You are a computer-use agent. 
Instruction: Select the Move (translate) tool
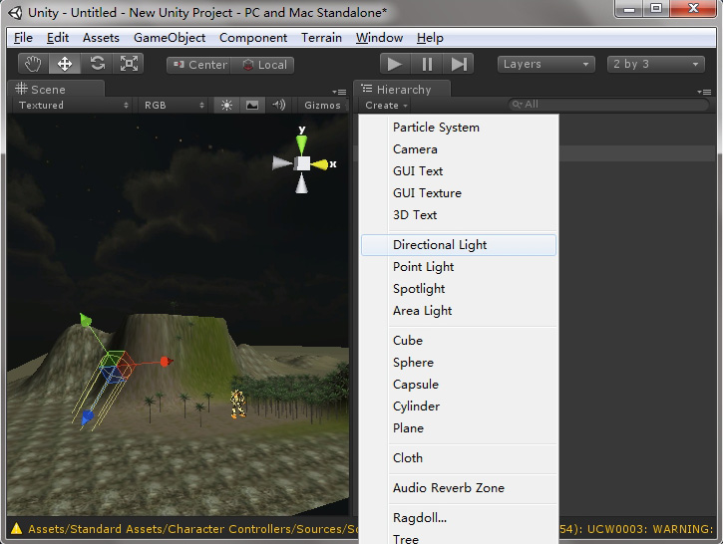(65, 64)
